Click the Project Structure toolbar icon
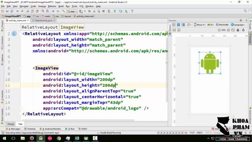Viewport: 252px width, 142px height. coord(120,11)
